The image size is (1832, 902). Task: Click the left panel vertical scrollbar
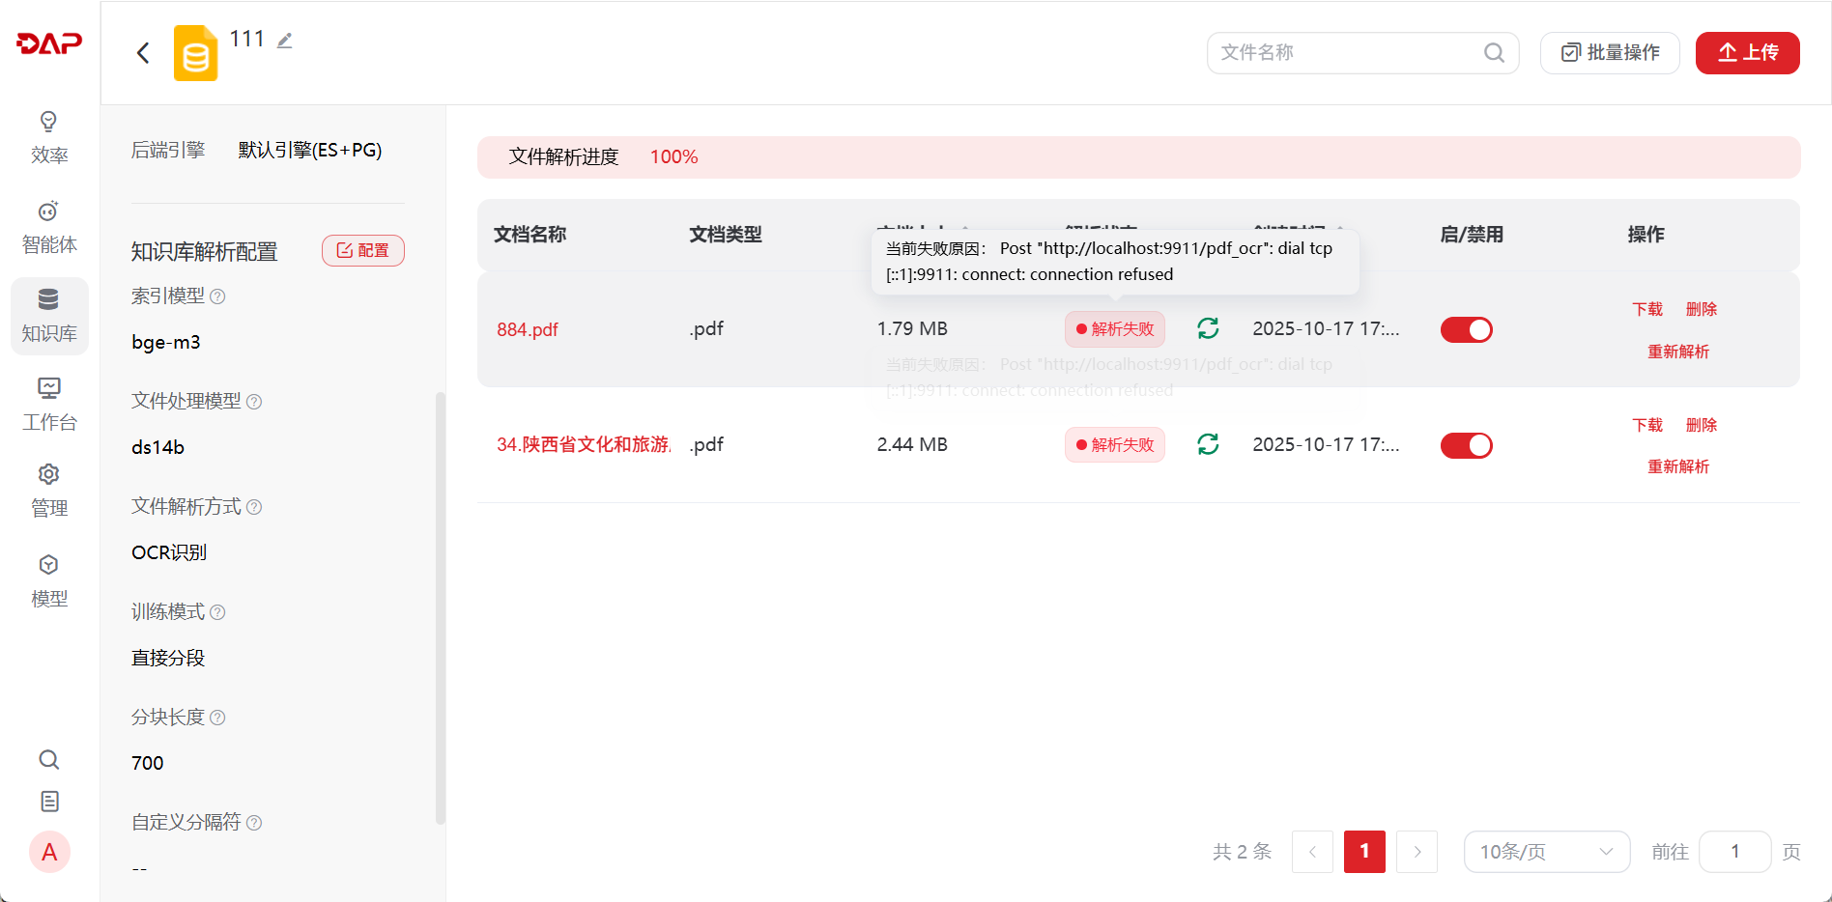coord(441,608)
